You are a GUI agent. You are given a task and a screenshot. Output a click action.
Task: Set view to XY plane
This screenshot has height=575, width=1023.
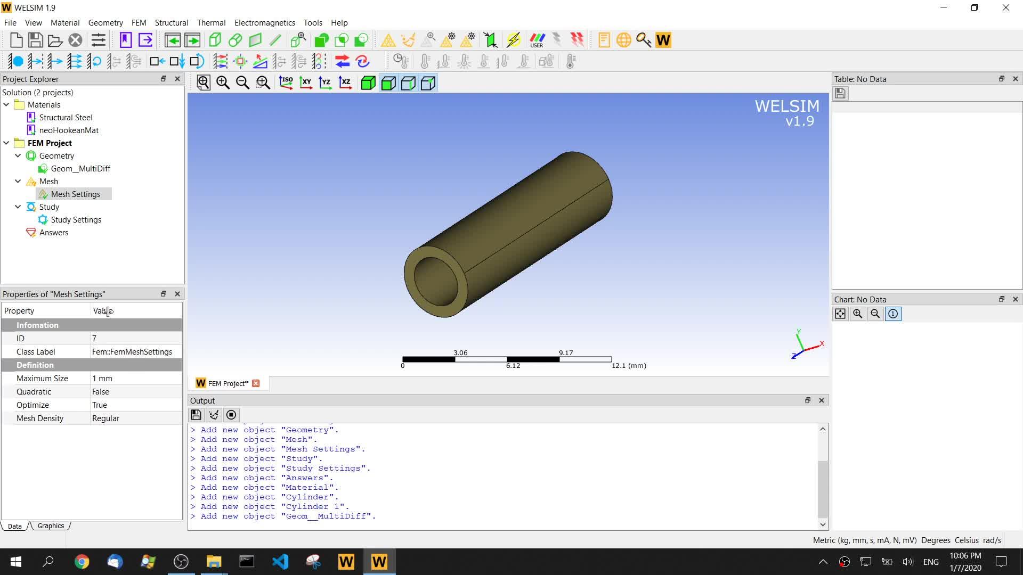(x=306, y=83)
